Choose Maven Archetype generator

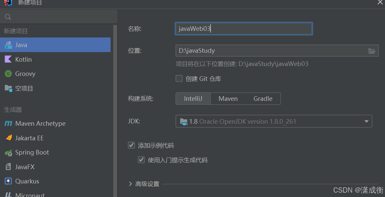pyautogui.click(x=55, y=123)
